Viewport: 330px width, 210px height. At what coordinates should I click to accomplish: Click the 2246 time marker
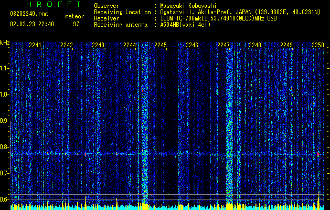[x=192, y=45]
